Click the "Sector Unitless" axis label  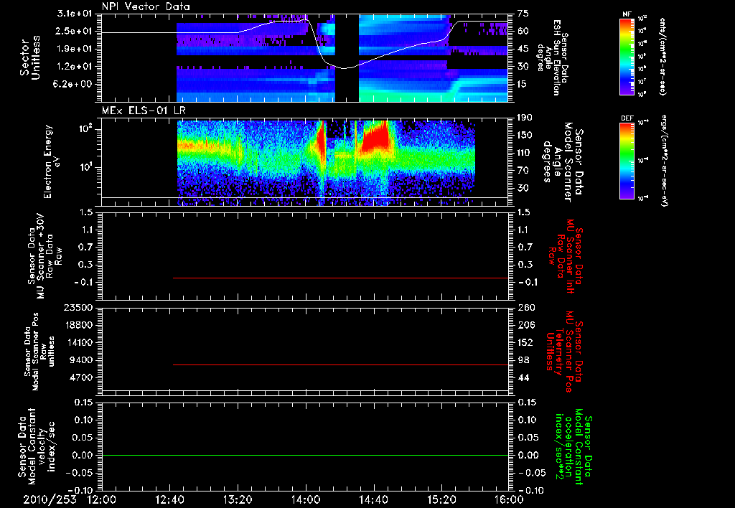[x=30, y=57]
